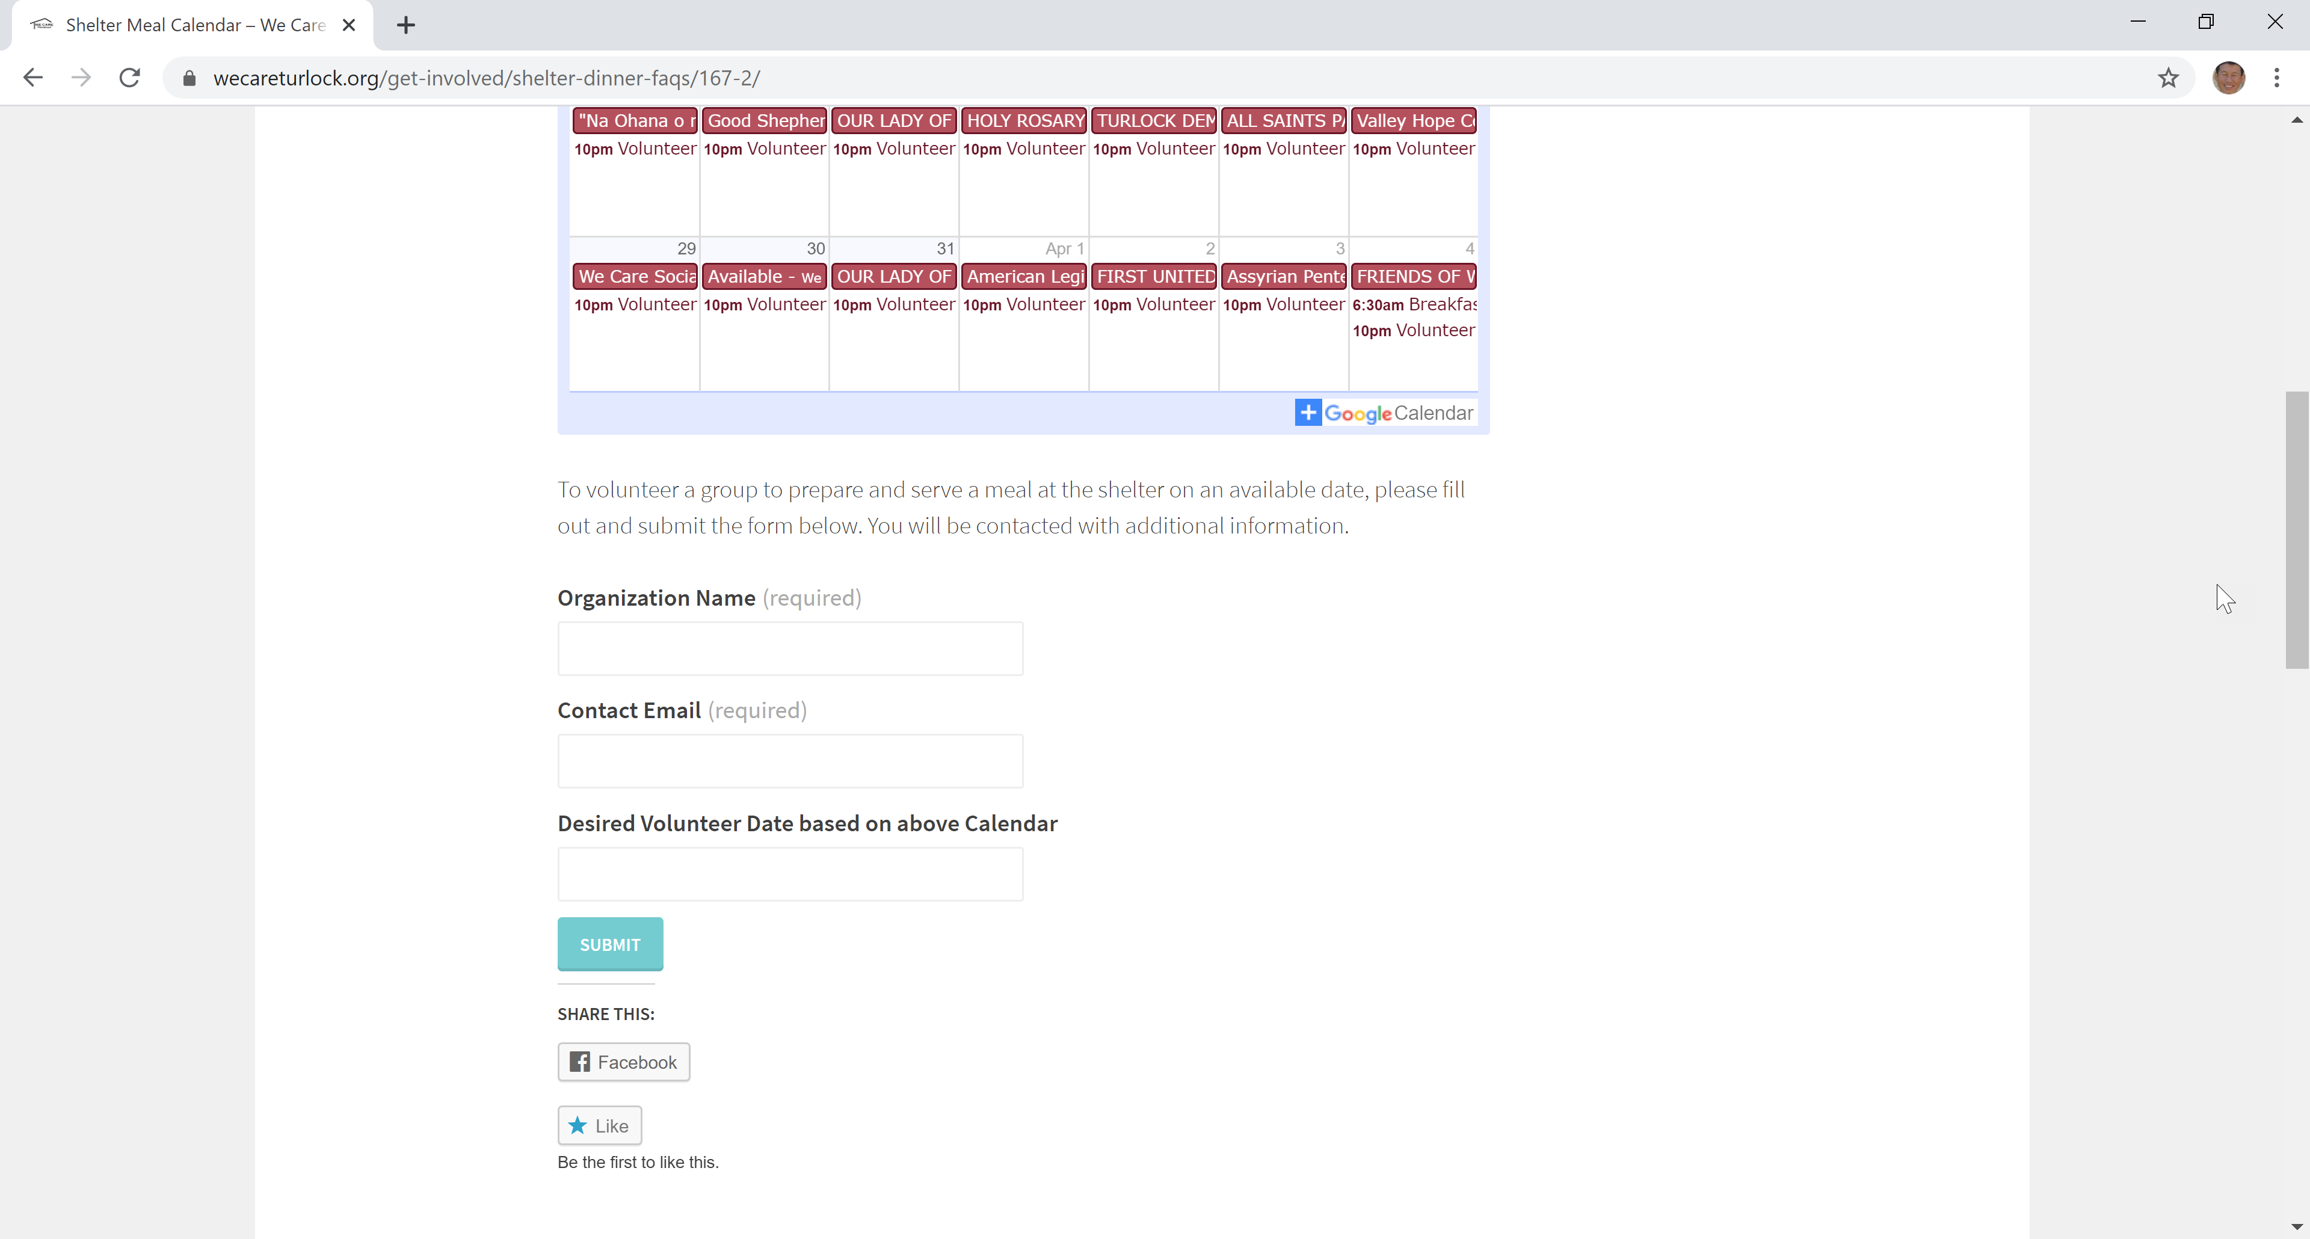Open the 6:30am Breakfast event
Screen dimensions: 2310x1239
[x=1414, y=304]
